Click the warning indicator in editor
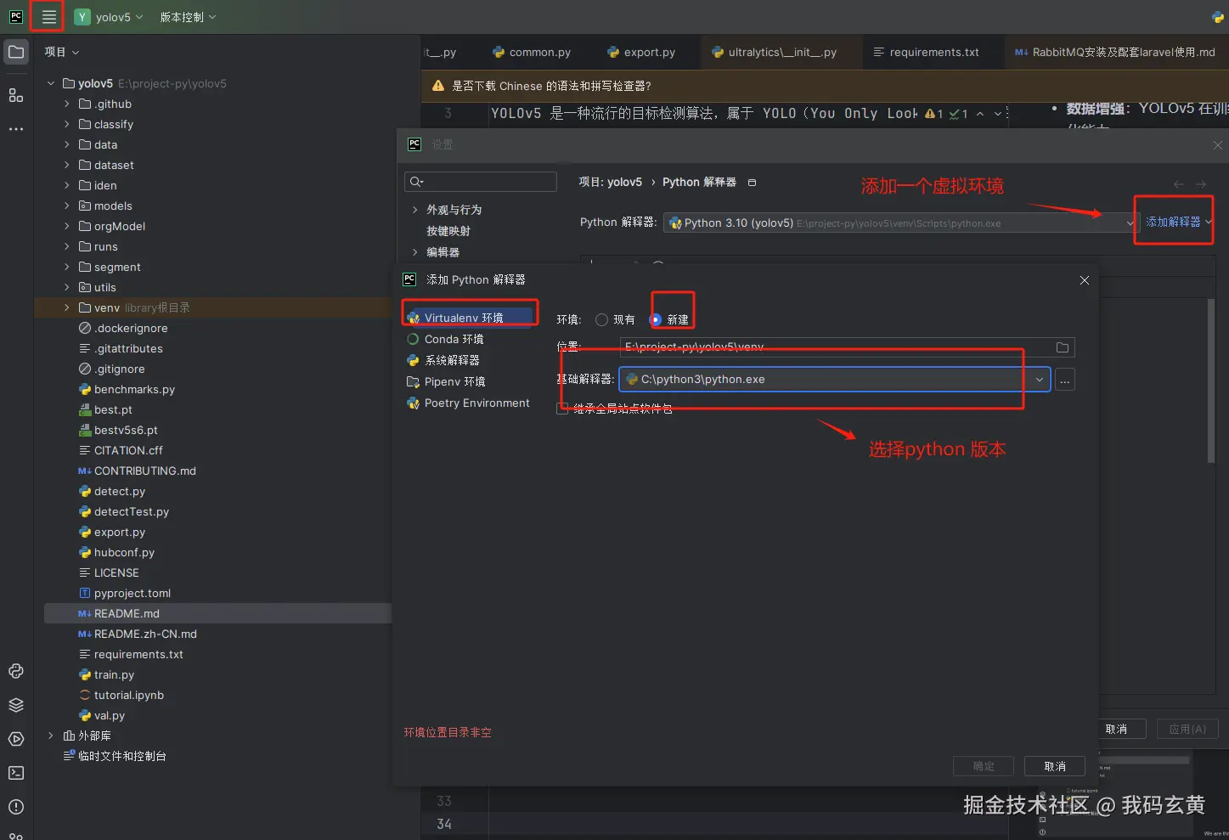 [934, 114]
